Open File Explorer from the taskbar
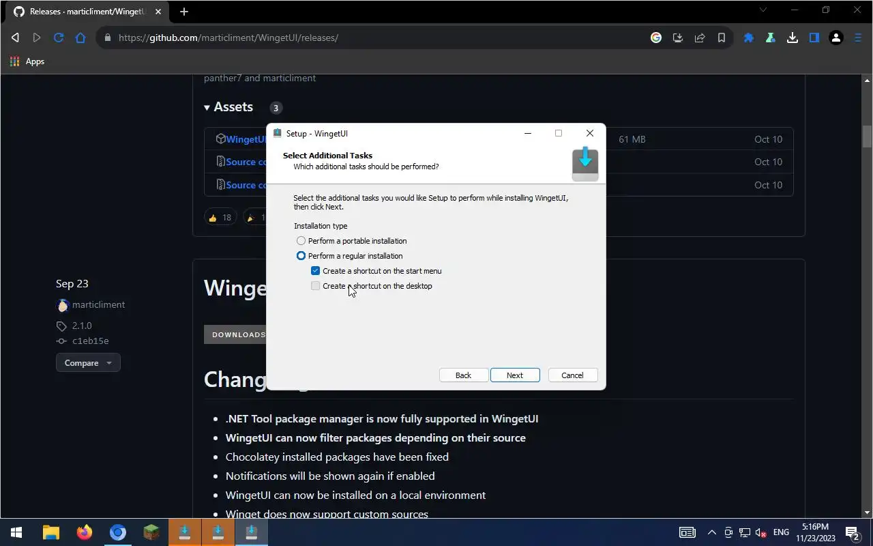 (51, 532)
